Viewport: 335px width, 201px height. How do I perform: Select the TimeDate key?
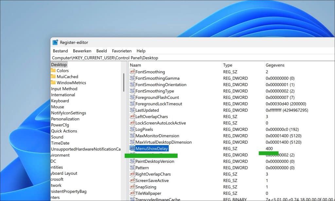60,143
